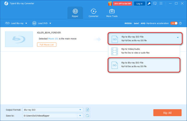Close the Tipard Blu-ray Converter window
Image resolution: width=187 pixels, height=121 pixels.
[182, 3]
